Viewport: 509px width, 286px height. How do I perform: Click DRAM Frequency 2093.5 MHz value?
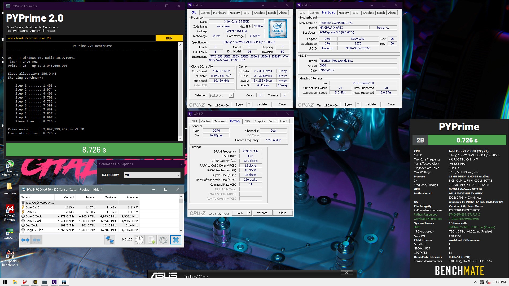251,151
